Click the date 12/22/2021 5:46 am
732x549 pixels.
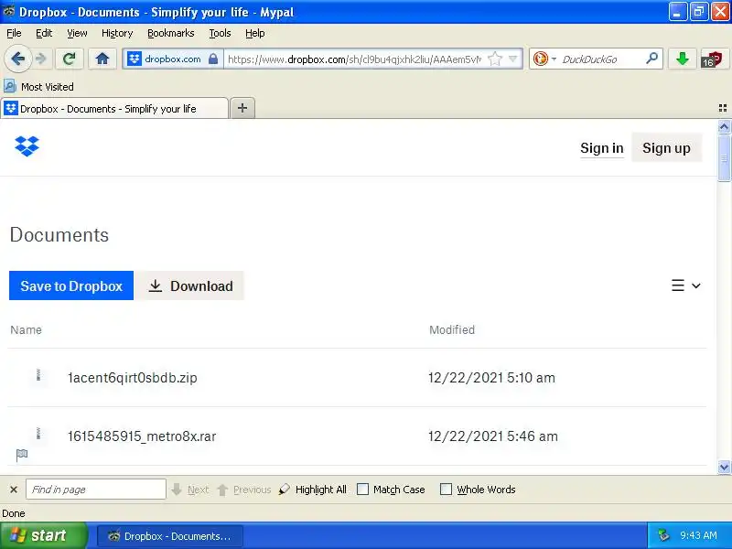493,436
